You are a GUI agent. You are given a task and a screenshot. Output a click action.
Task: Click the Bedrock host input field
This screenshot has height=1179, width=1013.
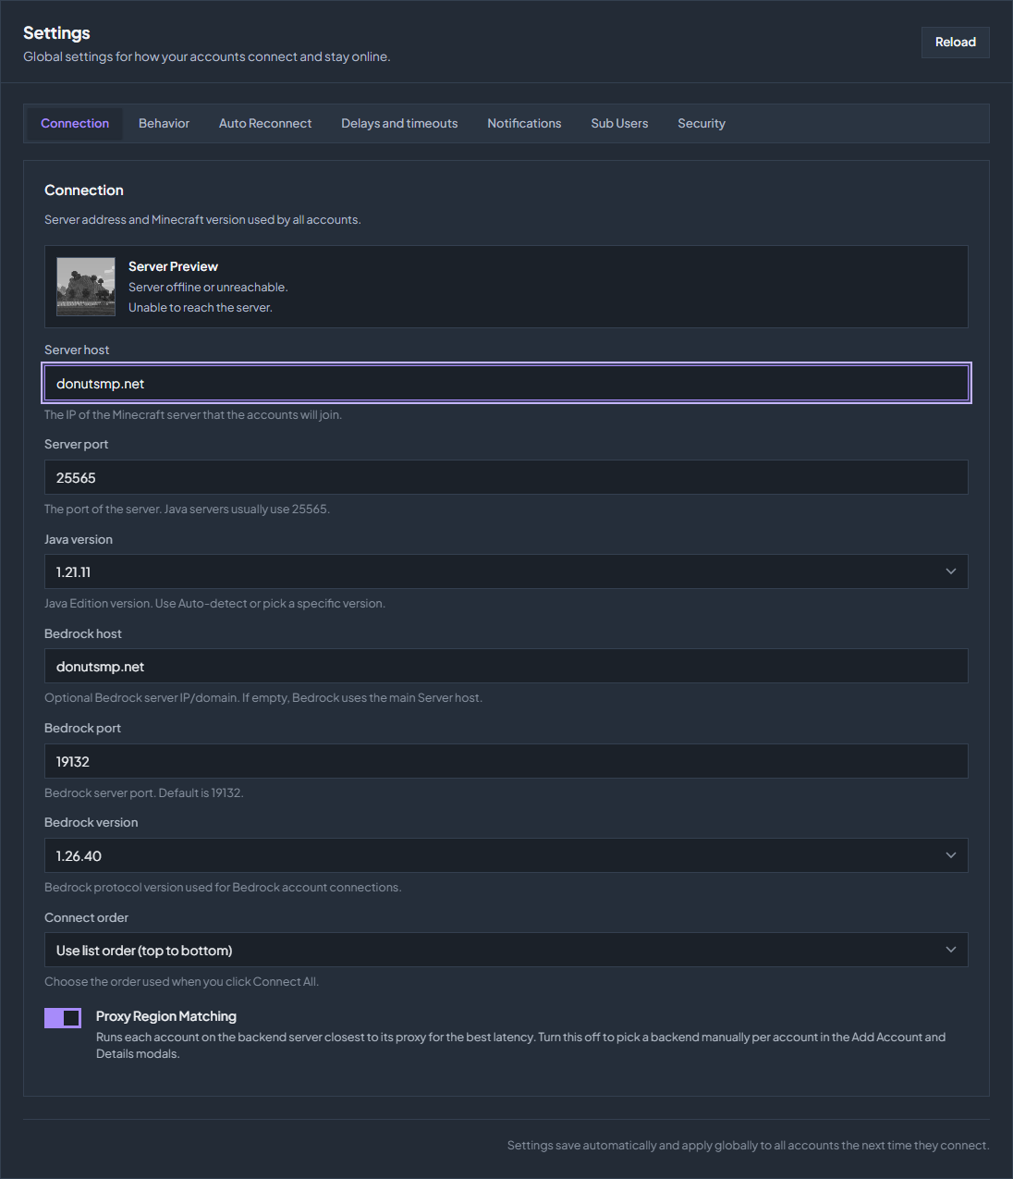506,666
